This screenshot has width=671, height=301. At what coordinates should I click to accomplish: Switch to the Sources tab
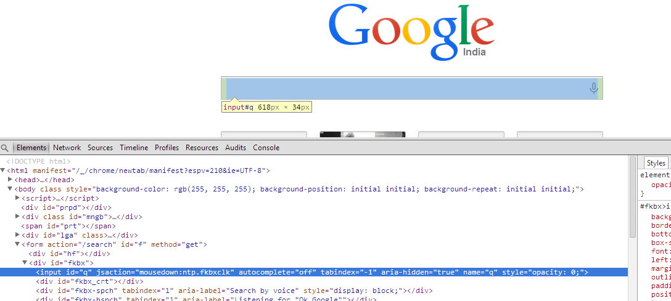100,148
